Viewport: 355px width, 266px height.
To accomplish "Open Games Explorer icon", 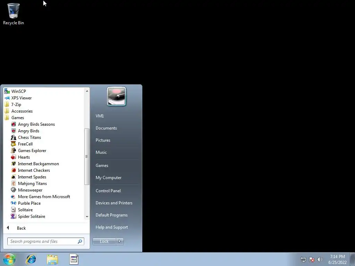I will coord(14,150).
